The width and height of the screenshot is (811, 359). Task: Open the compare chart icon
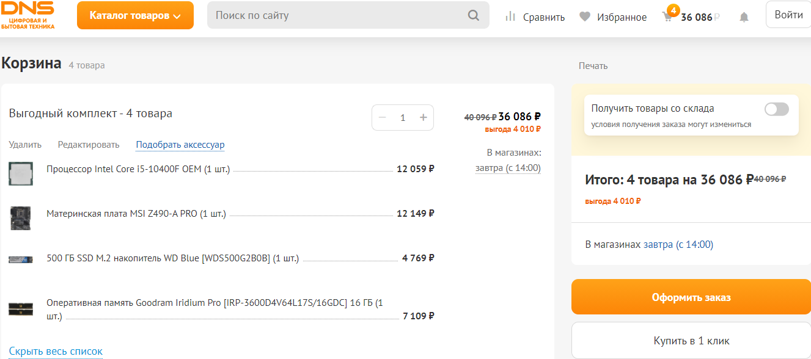[510, 16]
